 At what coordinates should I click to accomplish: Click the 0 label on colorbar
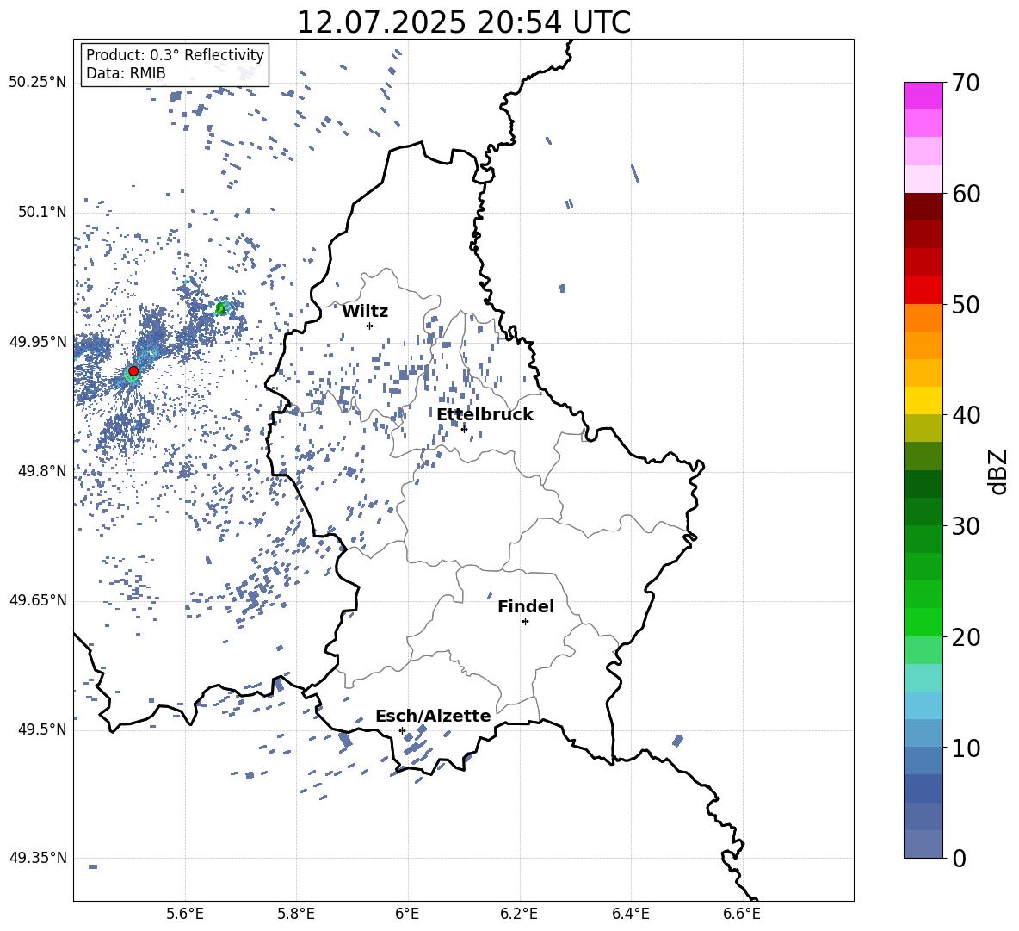[959, 858]
